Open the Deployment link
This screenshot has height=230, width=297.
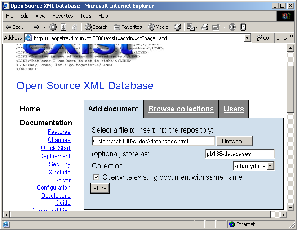pos(55,156)
